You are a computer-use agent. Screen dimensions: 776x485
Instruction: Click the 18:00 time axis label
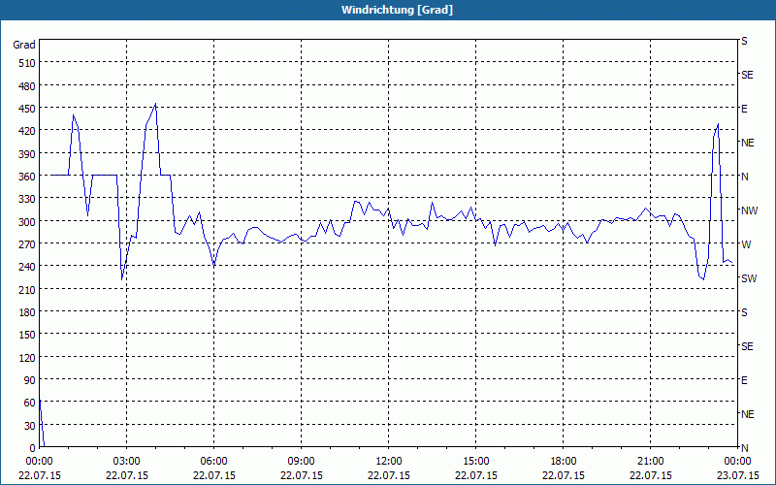pyautogui.click(x=564, y=462)
